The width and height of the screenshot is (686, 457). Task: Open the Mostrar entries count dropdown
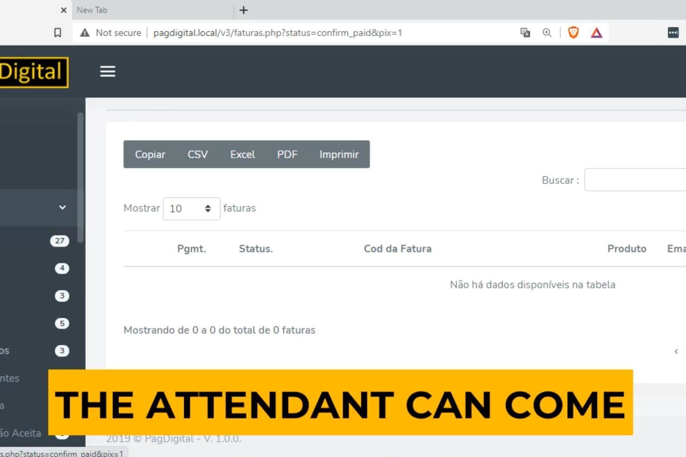coord(191,208)
